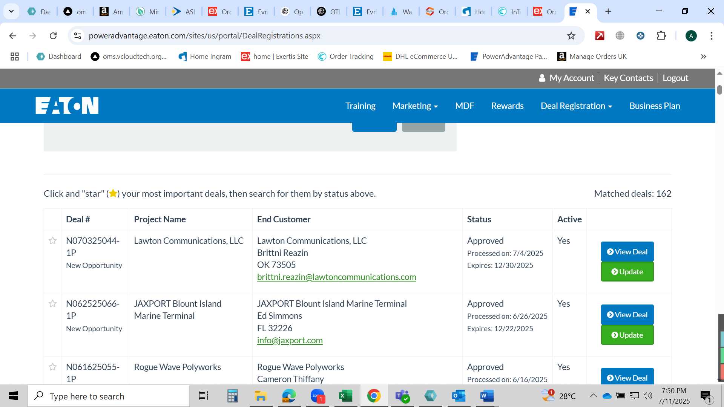Show hidden system tray icons
The image size is (724, 407).
pyautogui.click(x=593, y=396)
